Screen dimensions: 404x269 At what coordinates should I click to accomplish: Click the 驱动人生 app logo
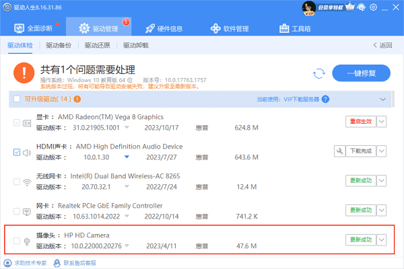click(7, 7)
